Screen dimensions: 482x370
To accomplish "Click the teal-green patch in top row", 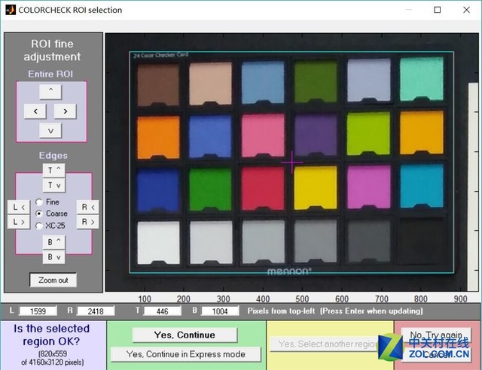I will 422,79.
